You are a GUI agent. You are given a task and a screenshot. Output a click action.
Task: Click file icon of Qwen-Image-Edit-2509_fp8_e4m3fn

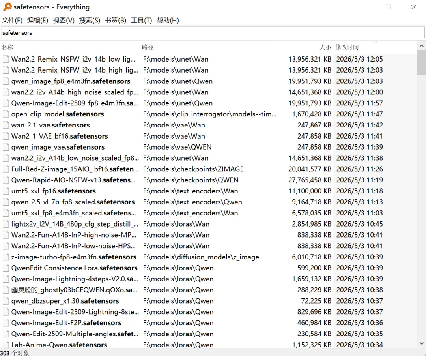[6, 103]
